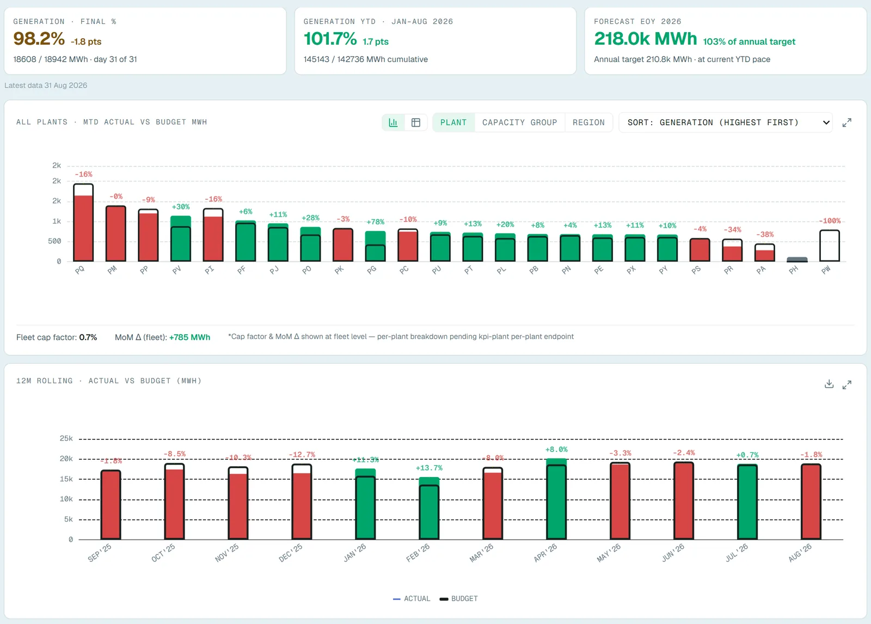Click the "Latest data 31 Aug 2026" text
Screen dimensions: 871x624
46,85
